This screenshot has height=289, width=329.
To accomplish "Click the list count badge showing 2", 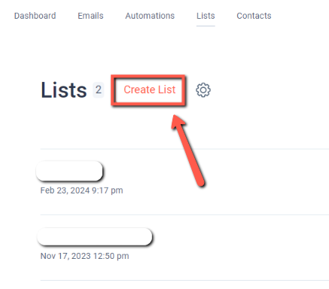I will pyautogui.click(x=99, y=90).
